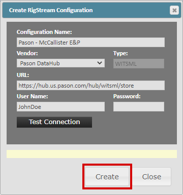This screenshot has height=195, width=183.
Task: Click the Configuration Name input field
Action: tap(90, 43)
